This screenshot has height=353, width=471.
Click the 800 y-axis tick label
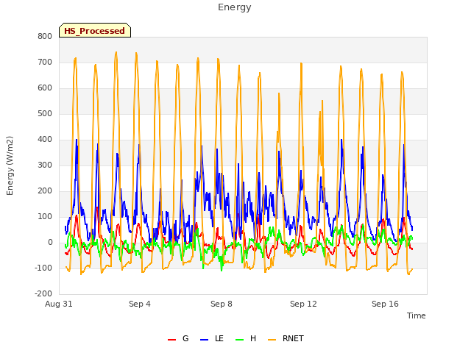(x=45, y=37)
